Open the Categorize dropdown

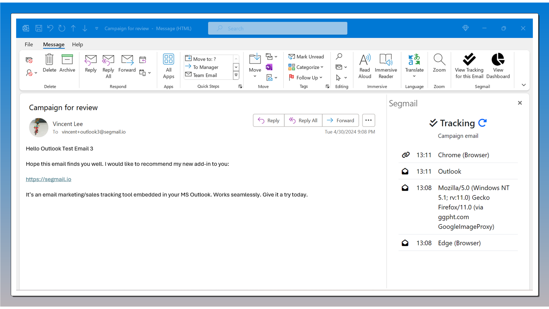point(306,67)
